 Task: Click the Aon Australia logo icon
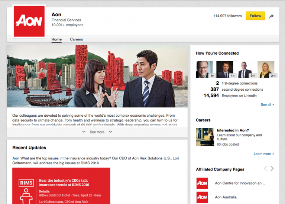[x=202, y=197]
